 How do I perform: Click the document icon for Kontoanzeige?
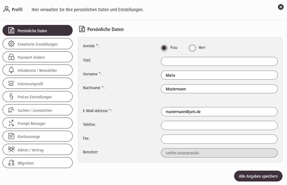pyautogui.click(x=11, y=136)
